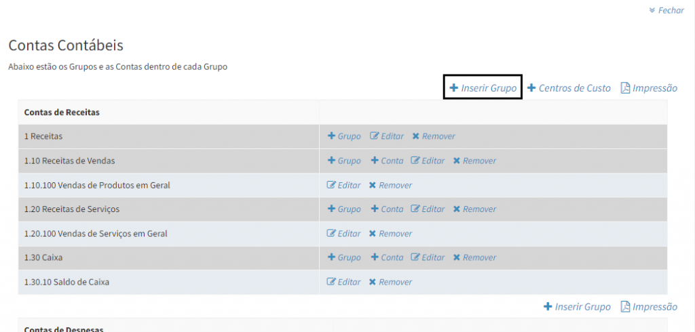
Task: Click remove X icon for 1.20 Receitas de Serviços
Action: (x=457, y=209)
